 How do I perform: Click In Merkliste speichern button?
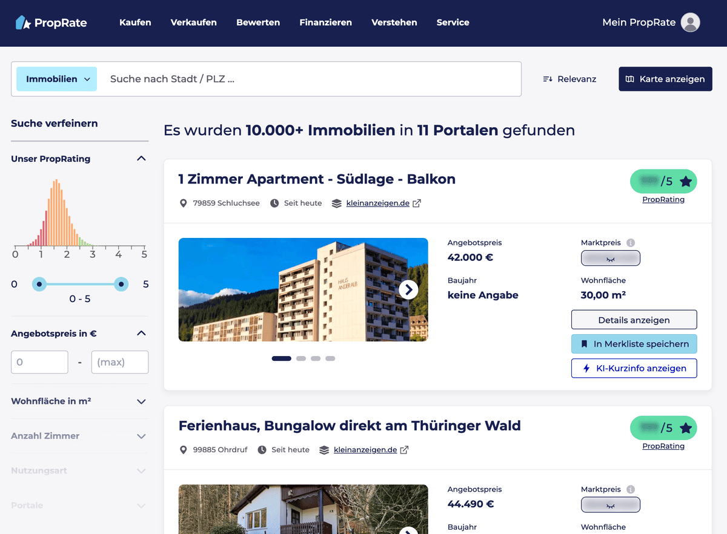[x=634, y=344]
